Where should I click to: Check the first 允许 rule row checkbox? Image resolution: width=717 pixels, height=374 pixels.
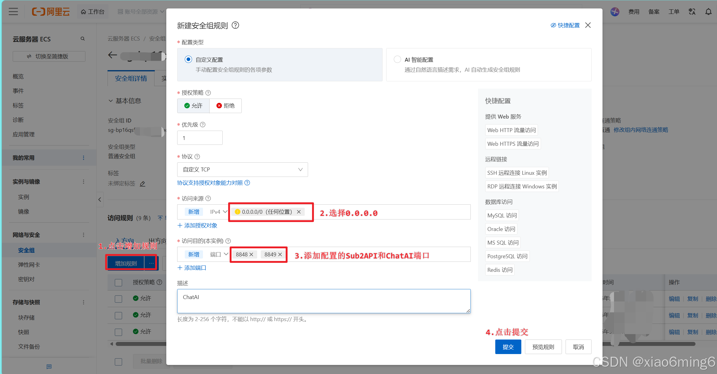point(118,299)
